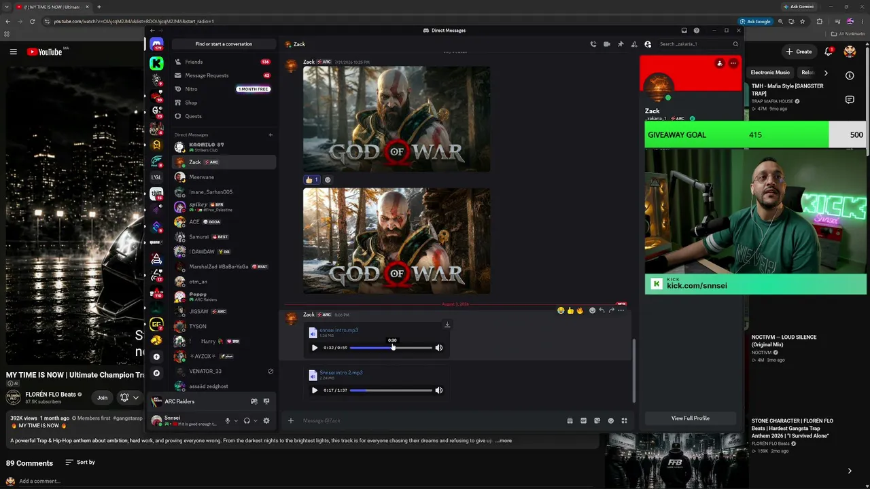This screenshot has height=489, width=870.
Task: Open Quests in Discord
Action: (x=224, y=116)
